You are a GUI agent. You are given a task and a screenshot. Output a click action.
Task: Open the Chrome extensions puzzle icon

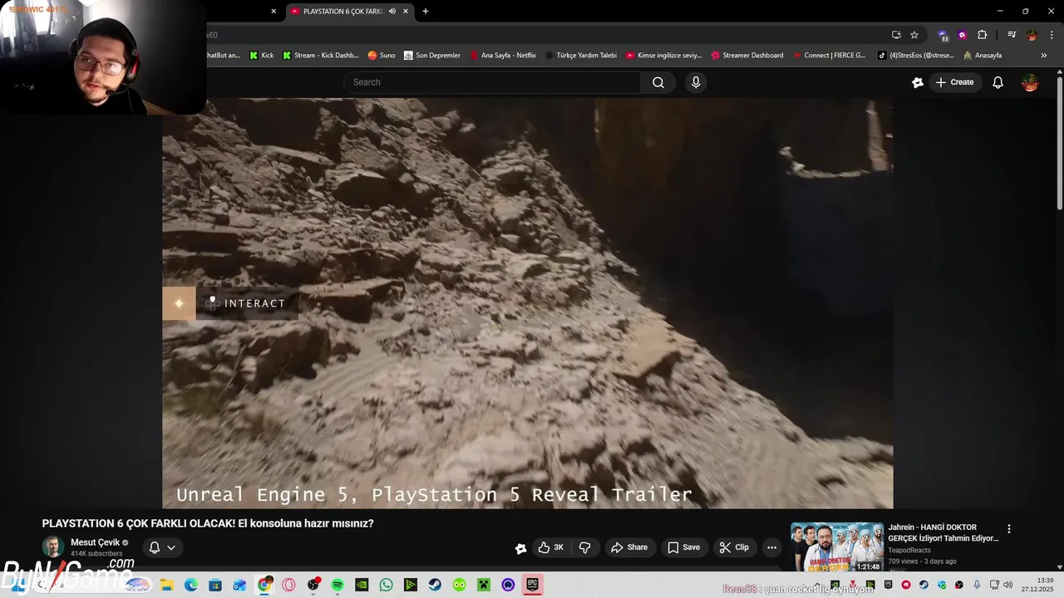coord(982,35)
